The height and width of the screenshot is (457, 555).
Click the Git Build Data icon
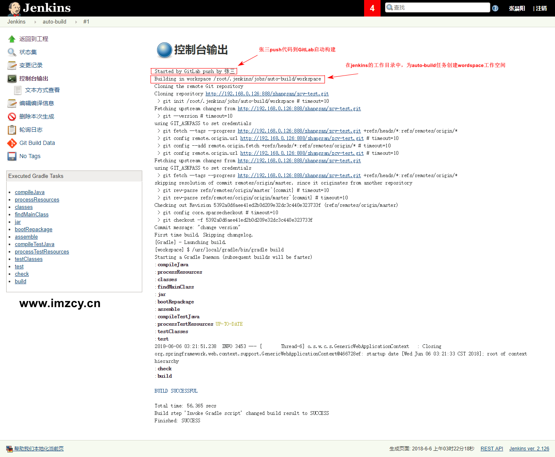[x=12, y=143]
